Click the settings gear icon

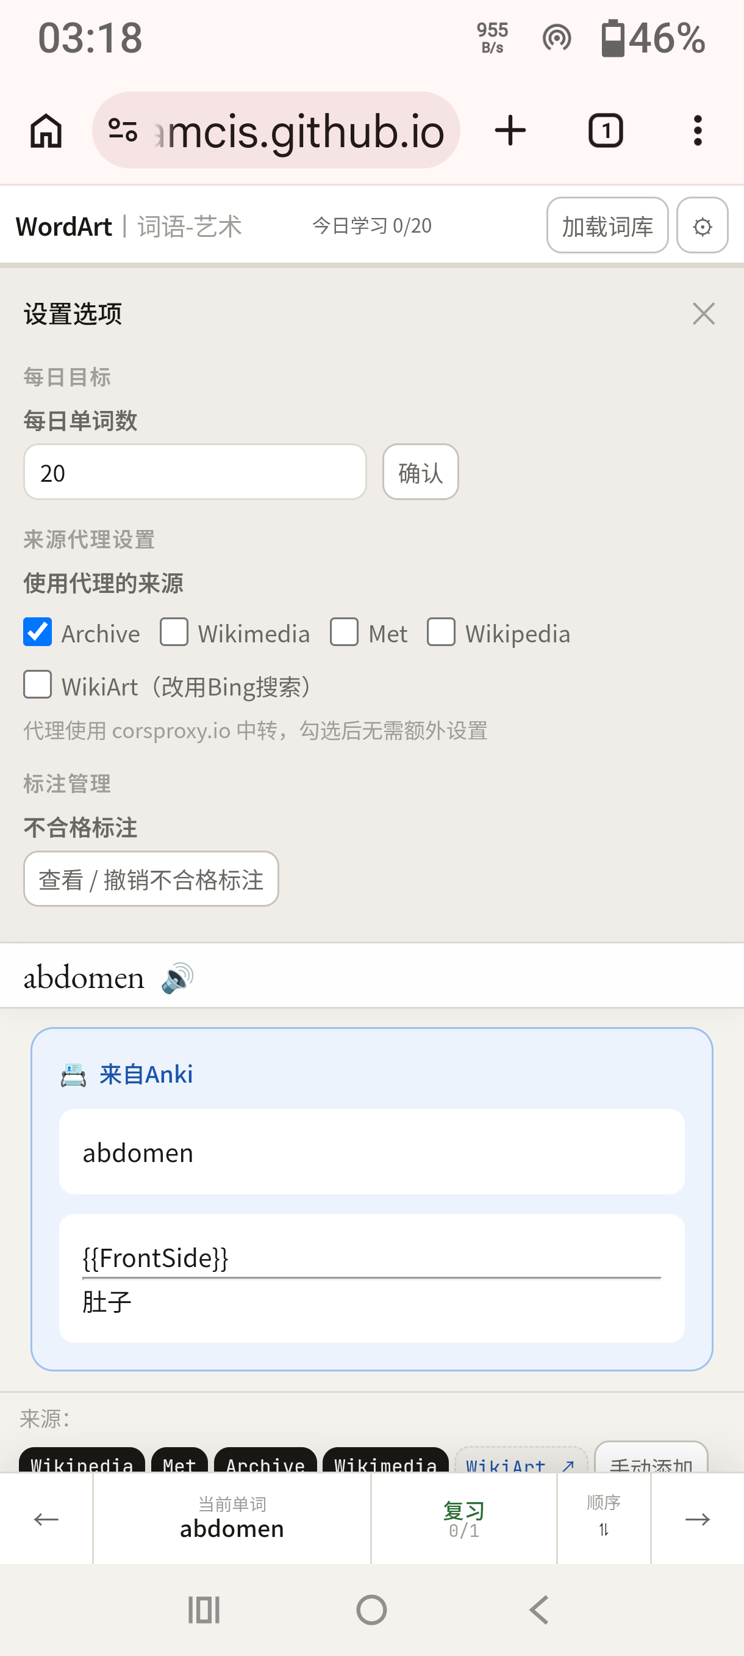[x=703, y=226]
